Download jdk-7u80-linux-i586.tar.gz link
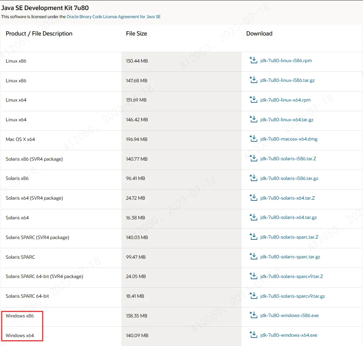 coord(288,80)
